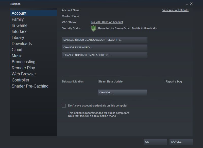Open Change Contact Email Address
This screenshot has height=148, width=203.
[x=105, y=55]
